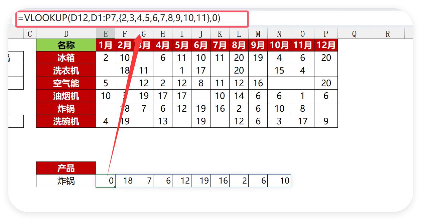Screen dimensions: 421x220
Task: Select column E header
Action: tap(106, 33)
